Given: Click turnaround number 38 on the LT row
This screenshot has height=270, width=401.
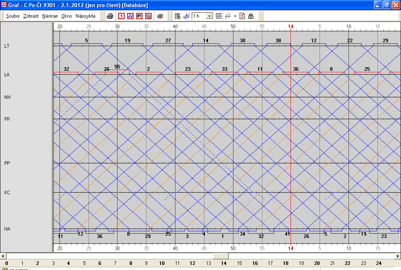Looking at the screenshot, I should coord(278,41).
